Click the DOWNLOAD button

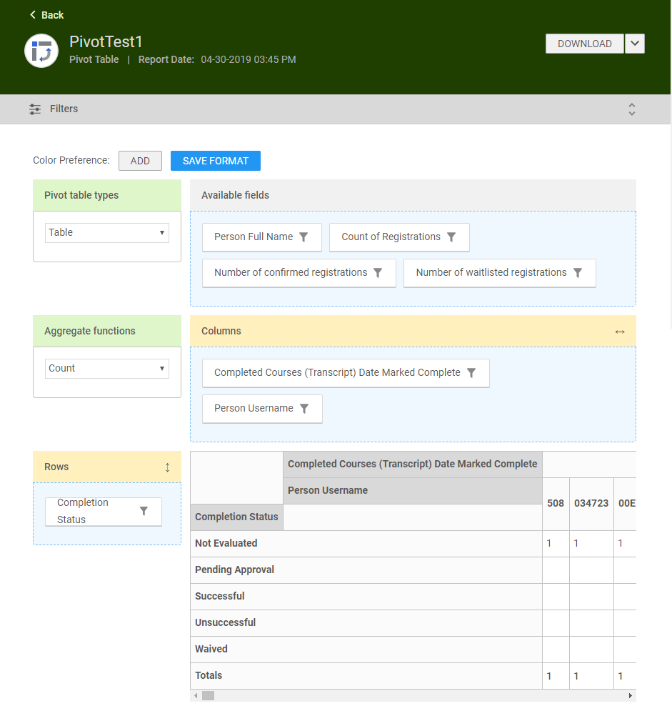tap(584, 44)
